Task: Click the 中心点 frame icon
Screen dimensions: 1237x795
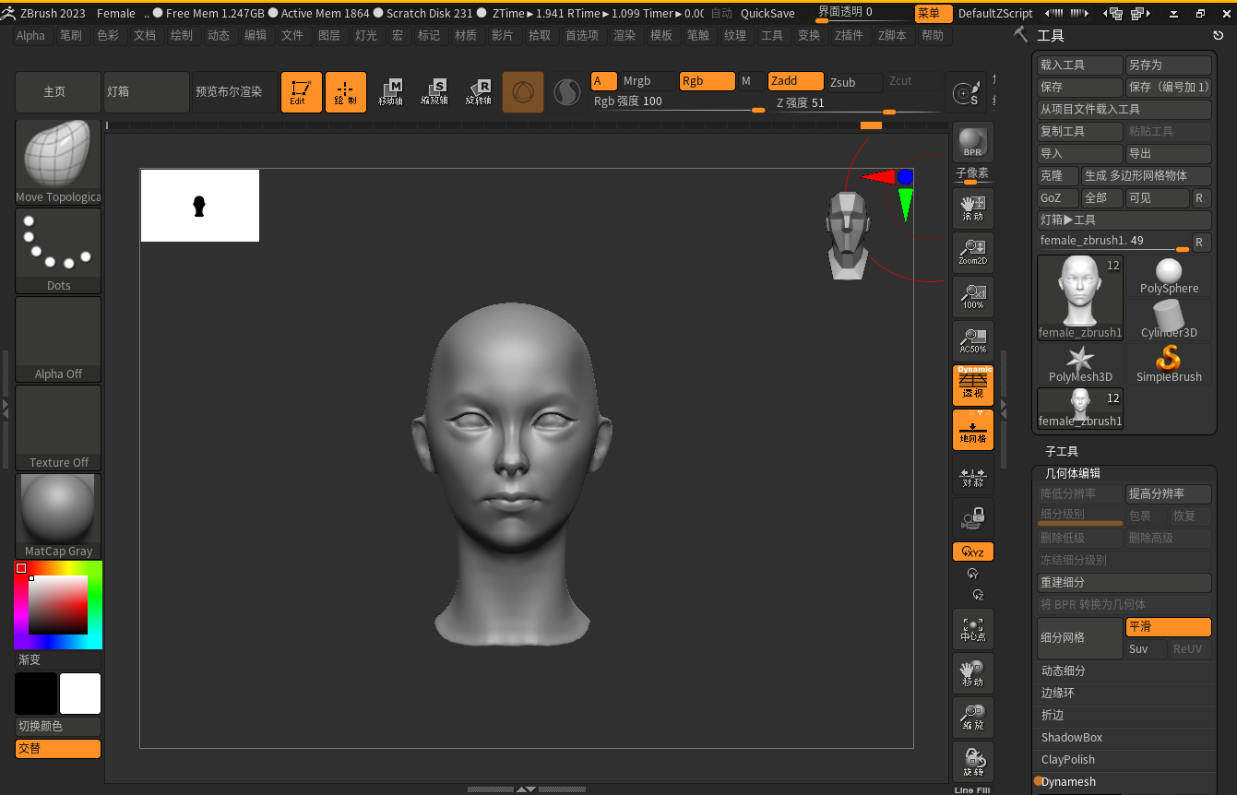Action: 972,629
